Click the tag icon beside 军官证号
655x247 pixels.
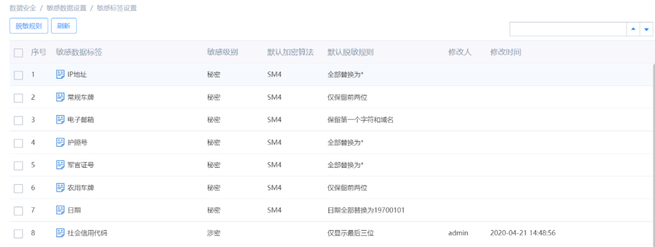tap(60, 165)
